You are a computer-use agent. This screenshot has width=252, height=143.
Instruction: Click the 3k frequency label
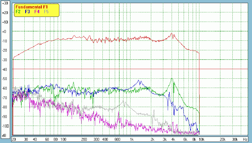coord(165,139)
